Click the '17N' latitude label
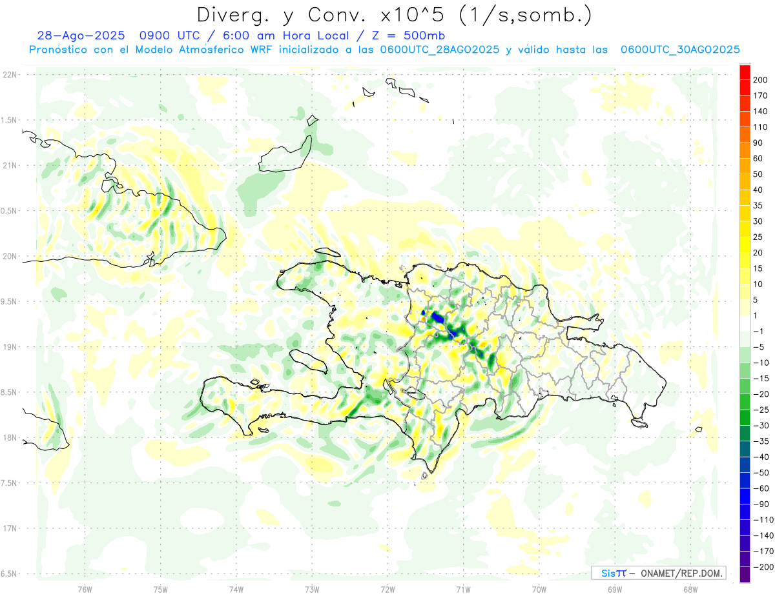Screen dimensions: 775x598 click(9, 528)
